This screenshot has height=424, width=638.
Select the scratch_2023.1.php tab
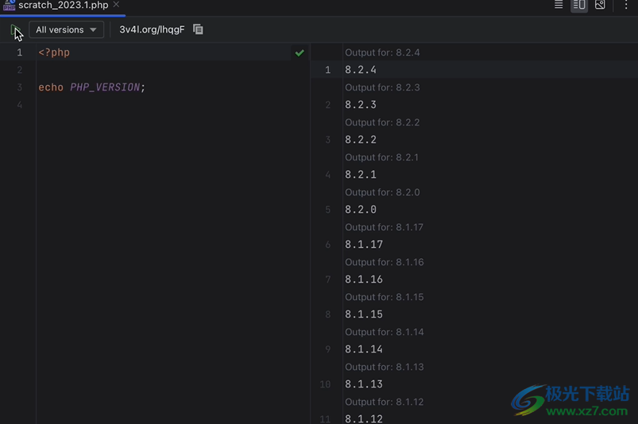(x=63, y=6)
